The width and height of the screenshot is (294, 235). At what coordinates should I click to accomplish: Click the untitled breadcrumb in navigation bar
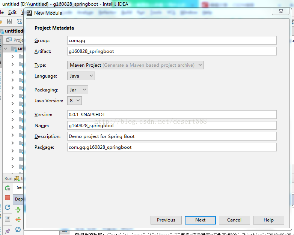pyautogui.click(x=14, y=31)
